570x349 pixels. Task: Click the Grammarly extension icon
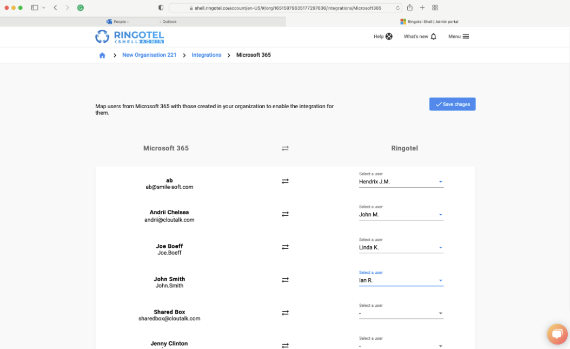tap(81, 8)
